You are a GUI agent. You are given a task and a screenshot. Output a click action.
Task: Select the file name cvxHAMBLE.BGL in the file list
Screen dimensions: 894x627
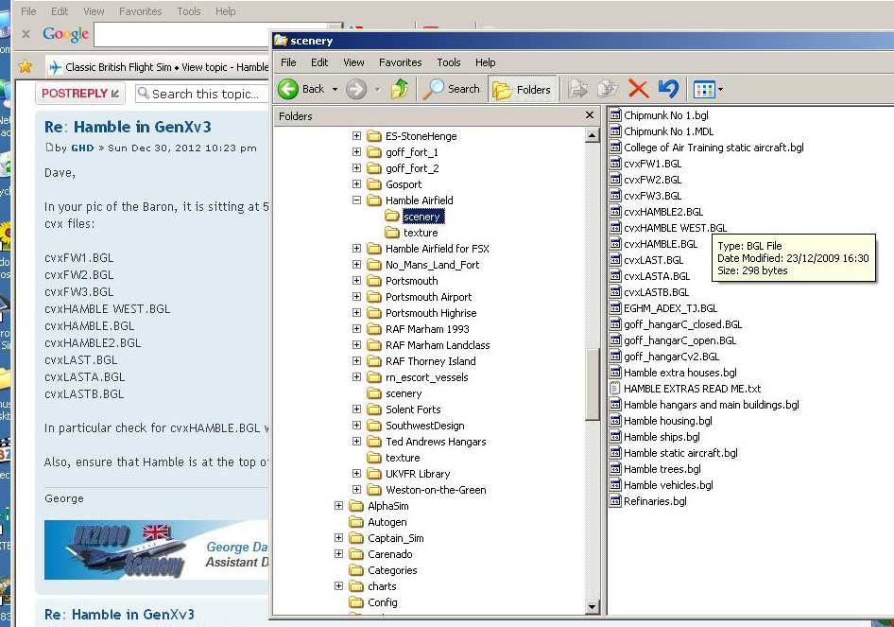(661, 244)
